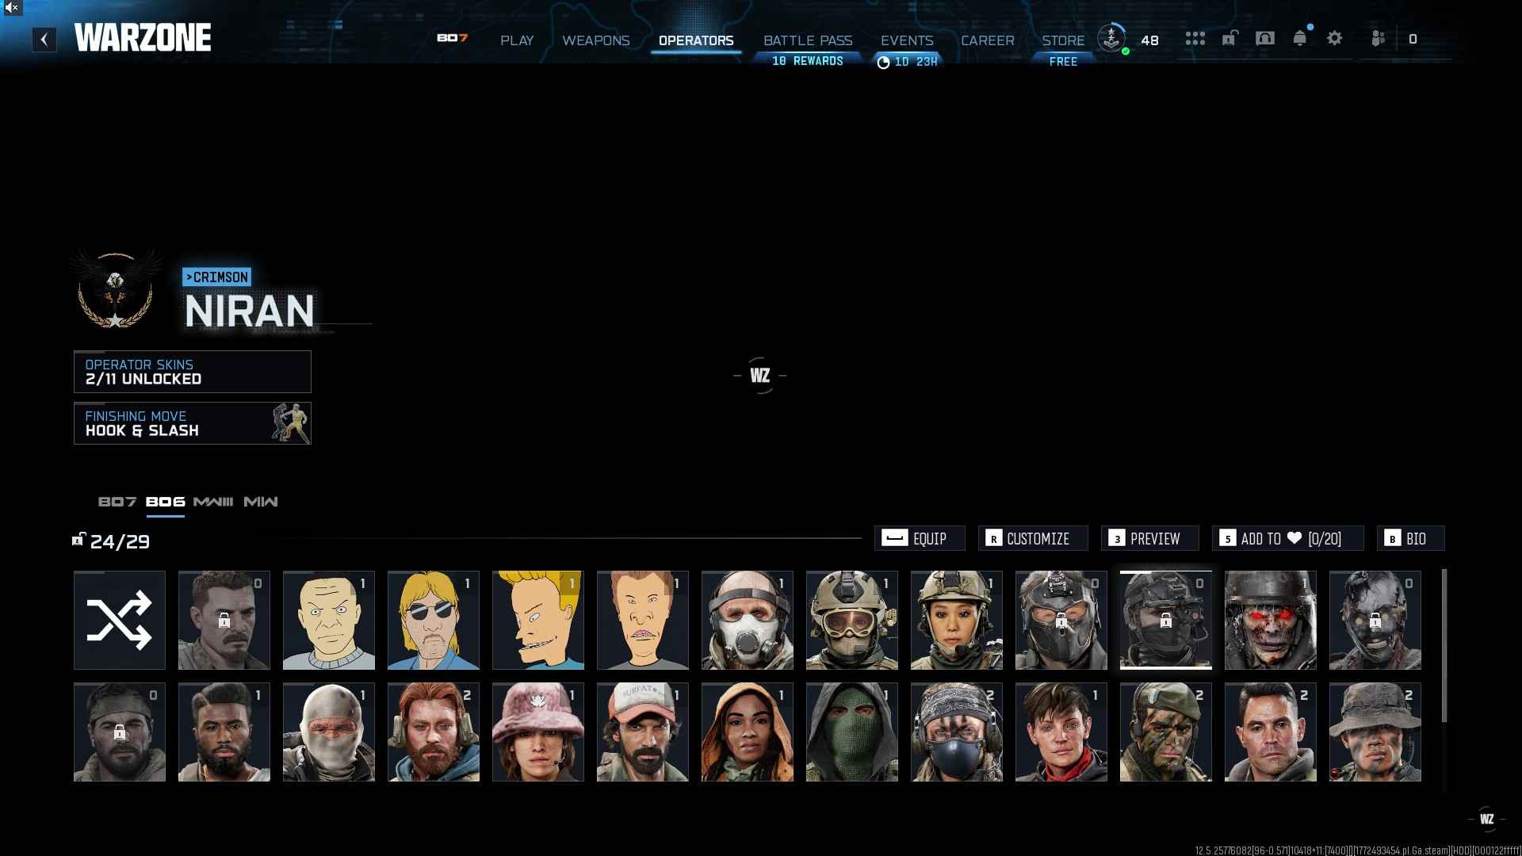Open the social friends icon

(1379, 38)
